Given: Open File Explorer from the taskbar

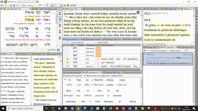Looking at the screenshot, I should [x=66, y=108].
